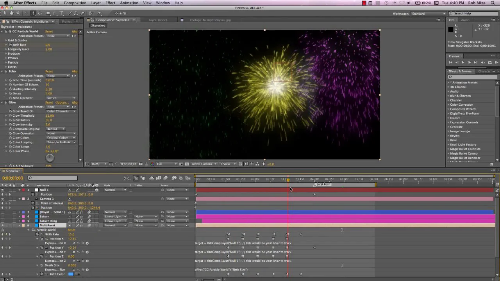
Task: Open Glow Based On dropdown
Action: click(x=61, y=111)
